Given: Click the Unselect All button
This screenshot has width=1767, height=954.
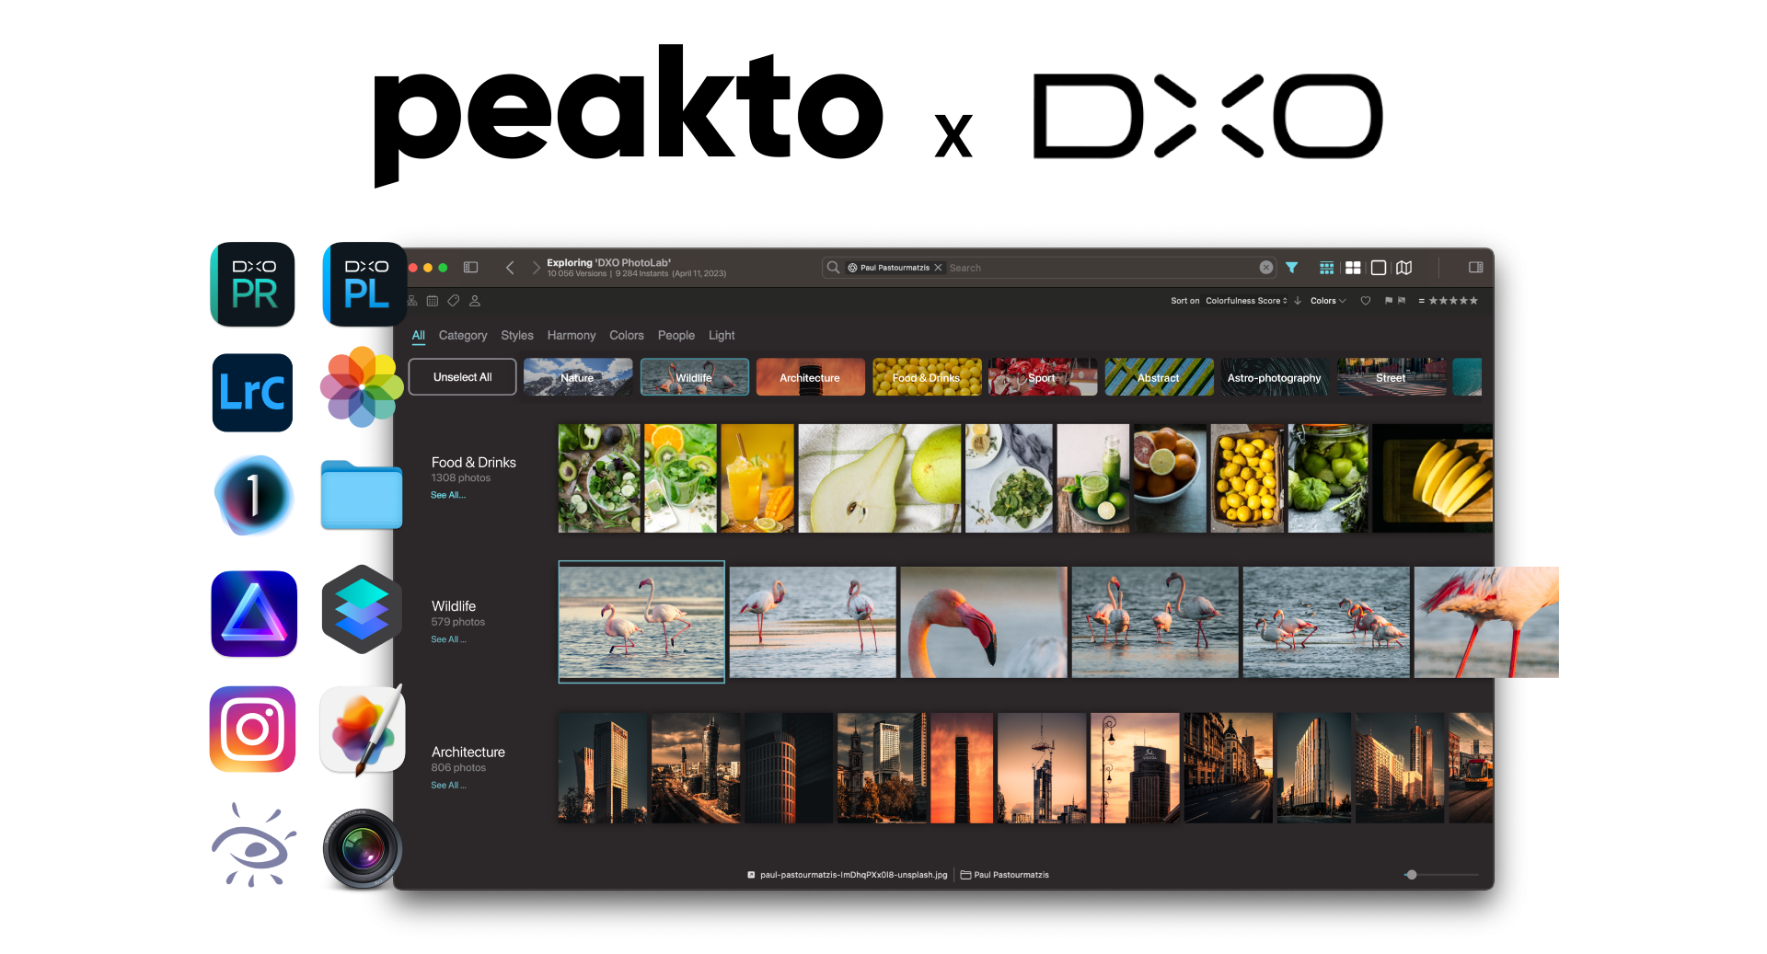Looking at the screenshot, I should click(462, 377).
